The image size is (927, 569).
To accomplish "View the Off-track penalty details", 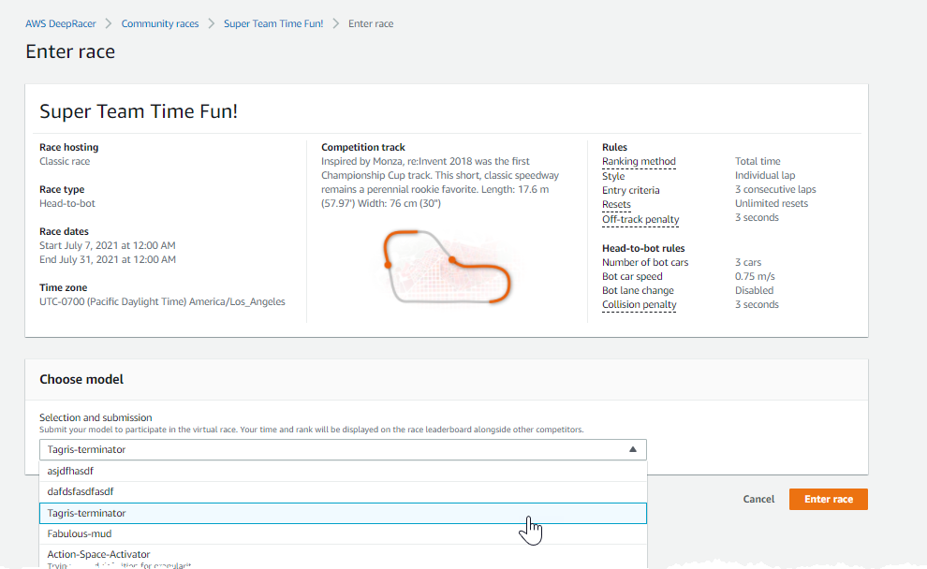I will tap(640, 219).
